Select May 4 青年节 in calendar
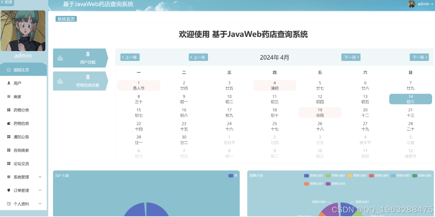The image size is (435, 217). coord(365,140)
